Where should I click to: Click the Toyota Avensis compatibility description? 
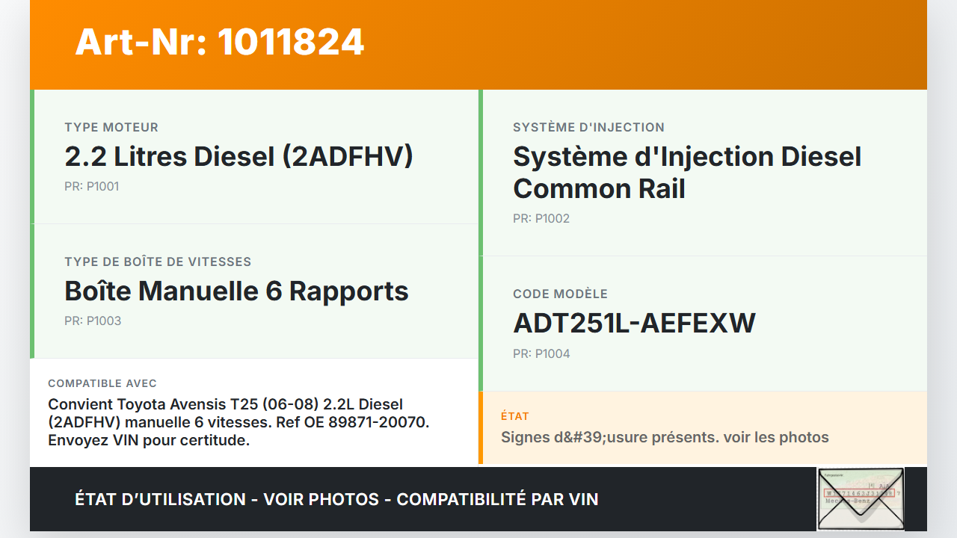point(238,422)
